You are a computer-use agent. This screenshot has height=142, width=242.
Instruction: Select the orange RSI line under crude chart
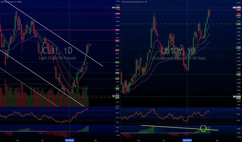tap(44, 115)
